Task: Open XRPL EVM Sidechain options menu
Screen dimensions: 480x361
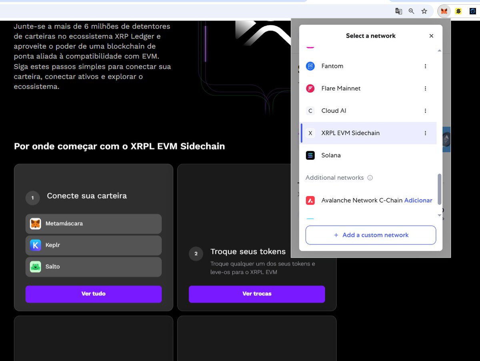Action: click(425, 133)
